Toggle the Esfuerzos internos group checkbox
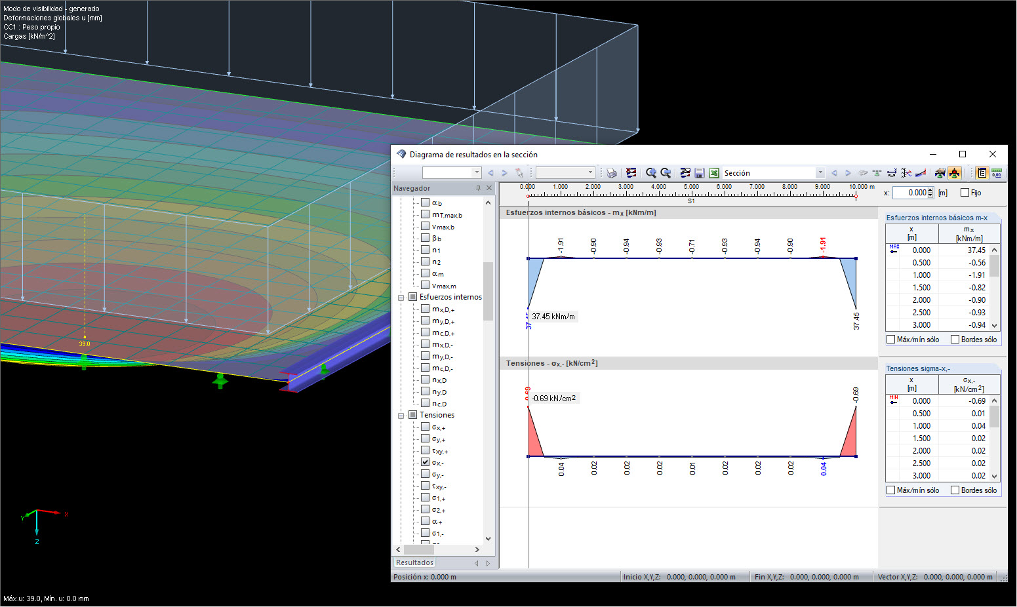 point(413,297)
